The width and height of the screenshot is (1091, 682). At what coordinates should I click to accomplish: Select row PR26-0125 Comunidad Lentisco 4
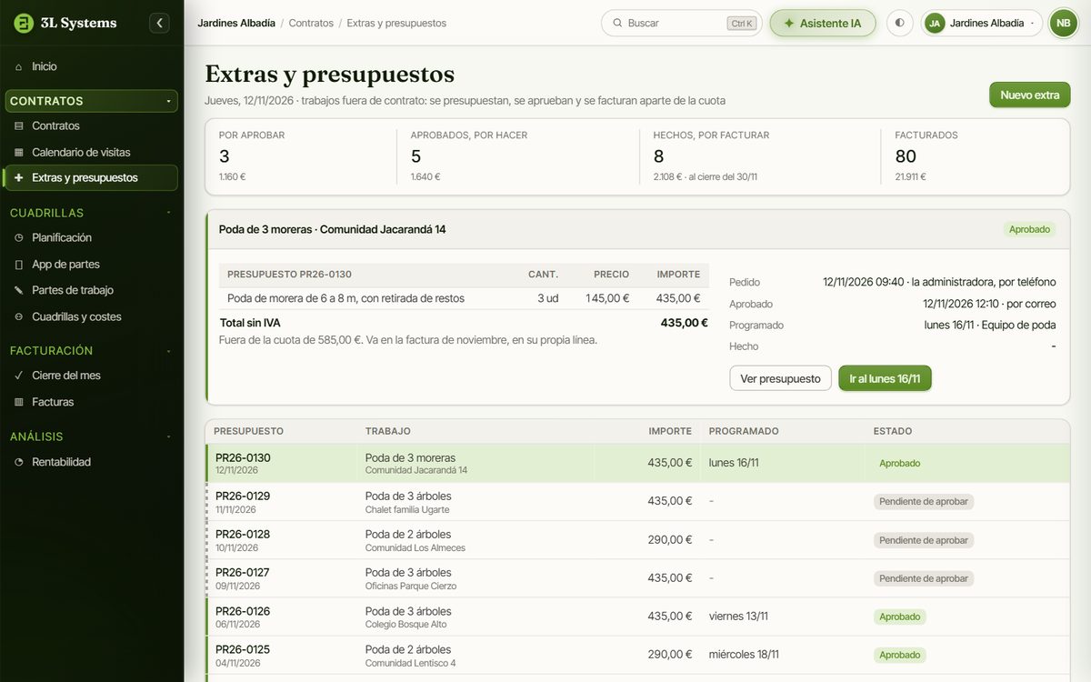(x=637, y=655)
